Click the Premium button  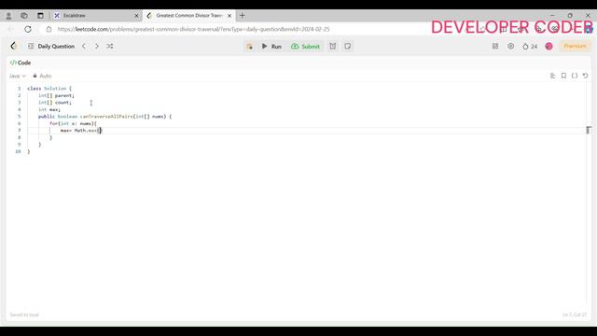(575, 46)
